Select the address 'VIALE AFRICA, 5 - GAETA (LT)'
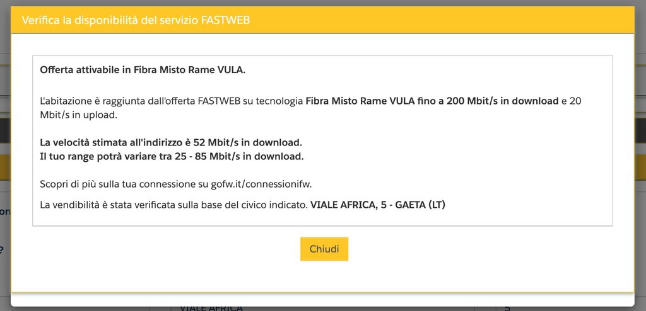646x311 pixels. (x=378, y=205)
